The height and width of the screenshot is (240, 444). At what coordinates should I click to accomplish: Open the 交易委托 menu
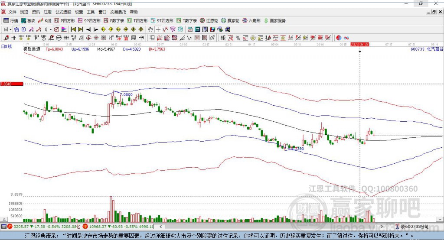[118, 12]
